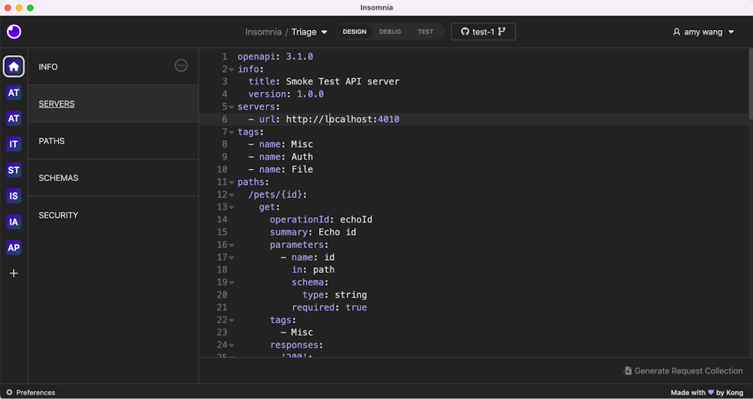Click the Insomnia logo icon

(14, 31)
